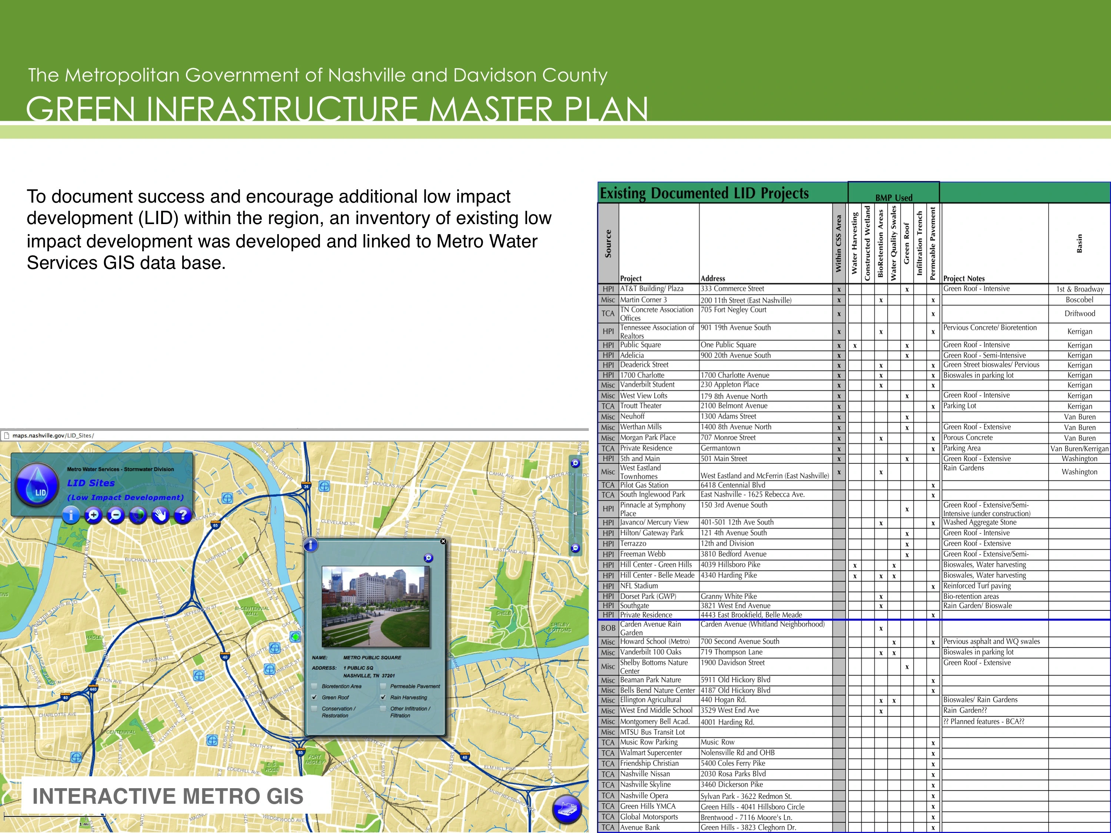Activate the Zoom Out magnifier tool
Image resolution: width=1111 pixels, height=833 pixels.
point(116,515)
